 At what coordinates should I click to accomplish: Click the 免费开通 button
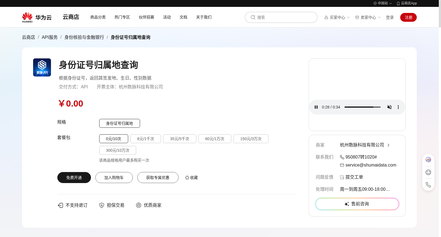74,178
